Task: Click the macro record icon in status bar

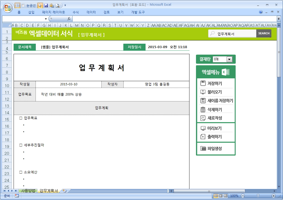Action: (x=17, y=196)
